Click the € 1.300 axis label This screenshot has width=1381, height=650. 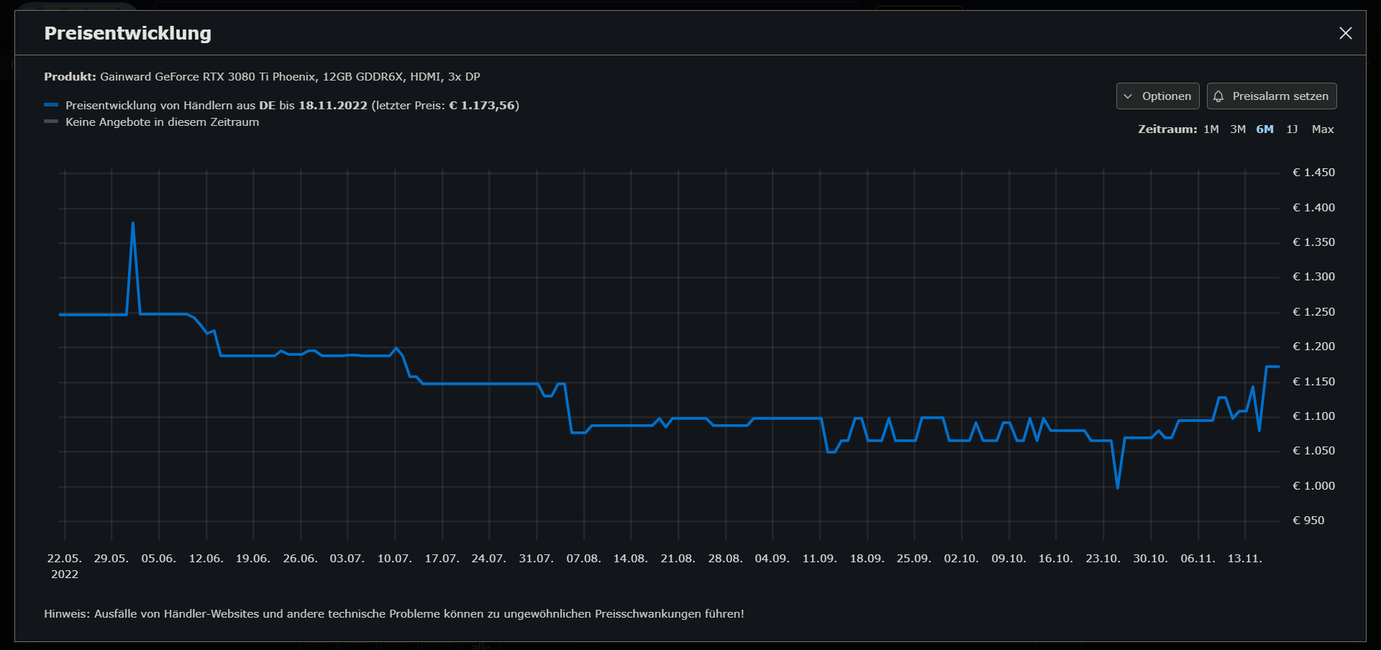point(1313,277)
